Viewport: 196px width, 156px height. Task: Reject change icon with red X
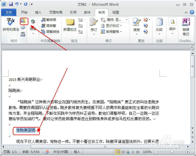[146, 20]
